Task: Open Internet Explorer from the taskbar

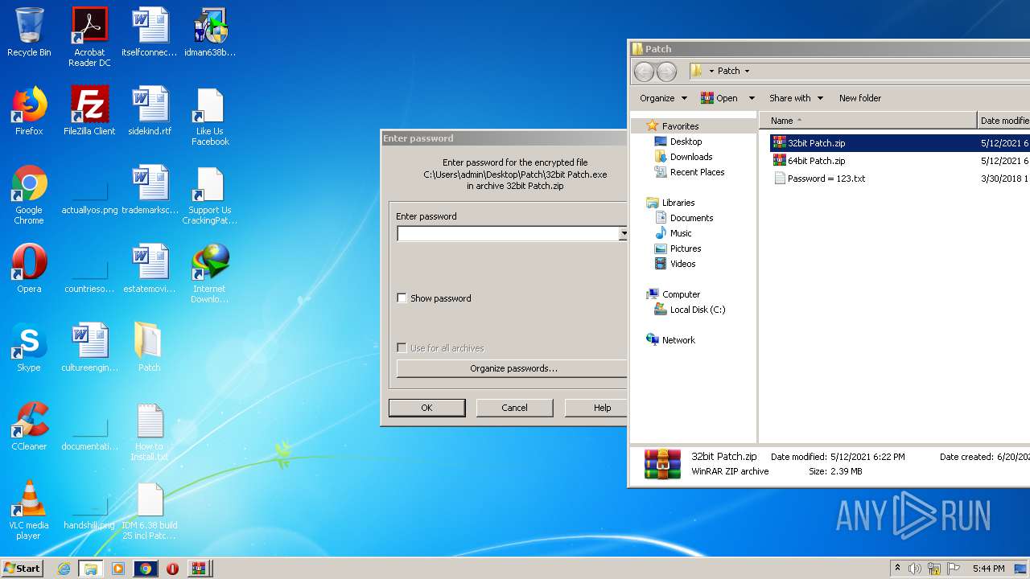Action: click(64, 569)
